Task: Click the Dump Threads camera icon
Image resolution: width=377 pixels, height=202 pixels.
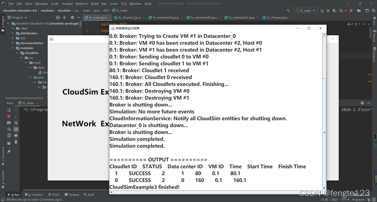Action: pyautogui.click(x=9, y=123)
